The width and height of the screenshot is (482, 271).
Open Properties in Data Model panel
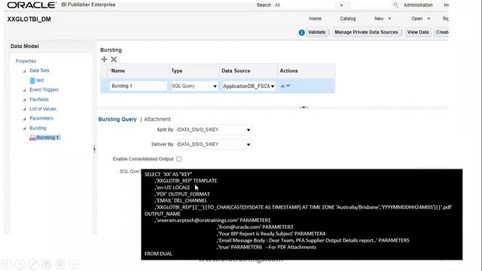pyautogui.click(x=26, y=61)
